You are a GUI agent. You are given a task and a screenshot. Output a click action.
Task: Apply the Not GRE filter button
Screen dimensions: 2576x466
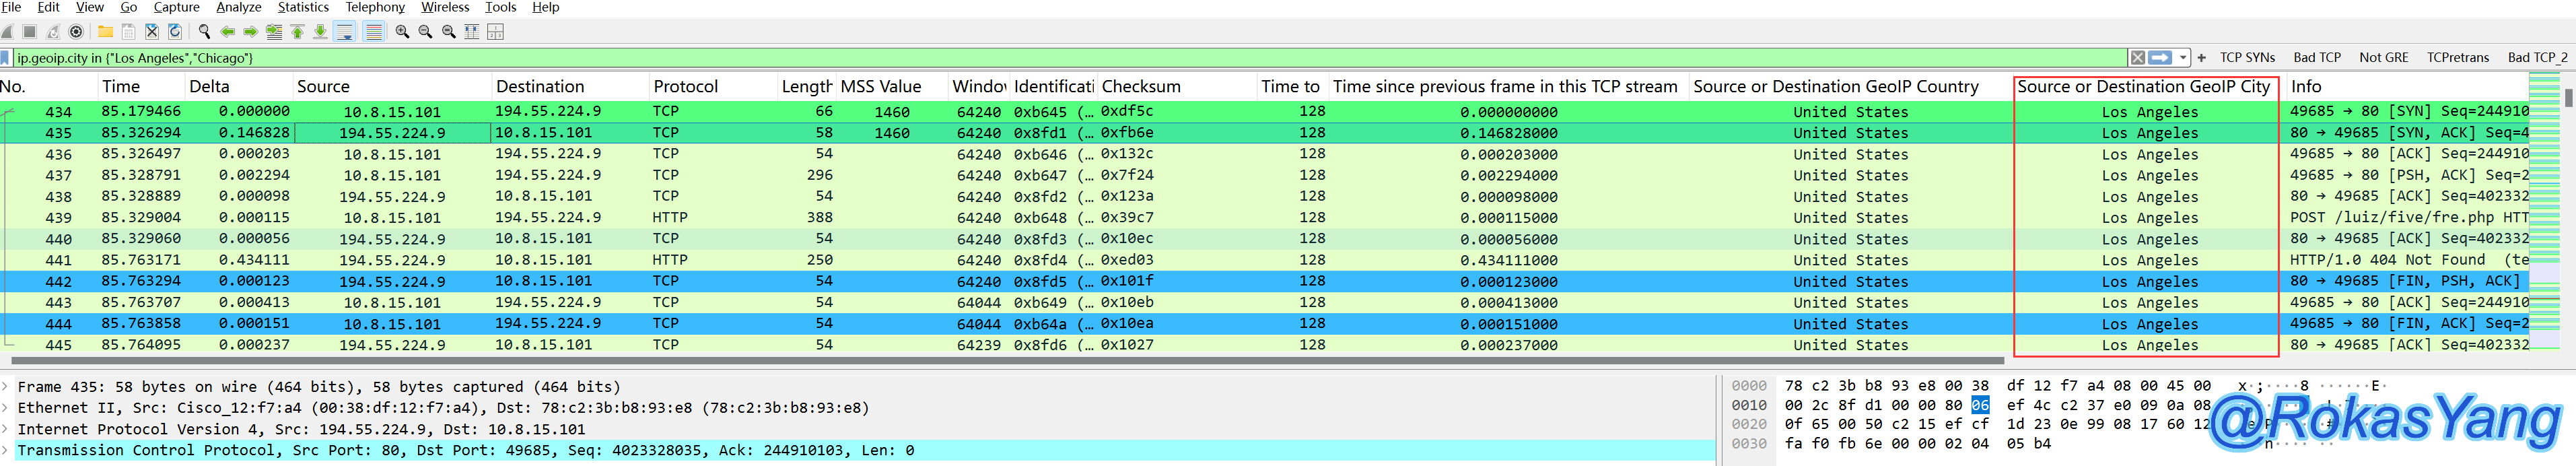coord(2383,58)
